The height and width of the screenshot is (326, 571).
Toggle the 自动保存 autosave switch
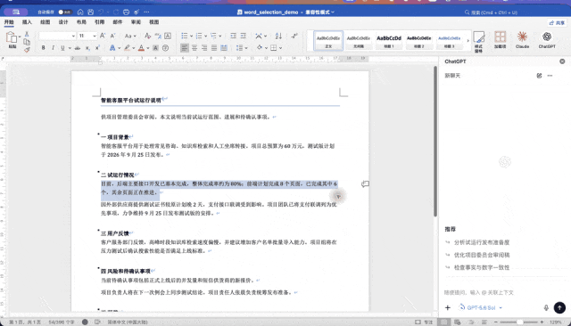[x=65, y=12]
